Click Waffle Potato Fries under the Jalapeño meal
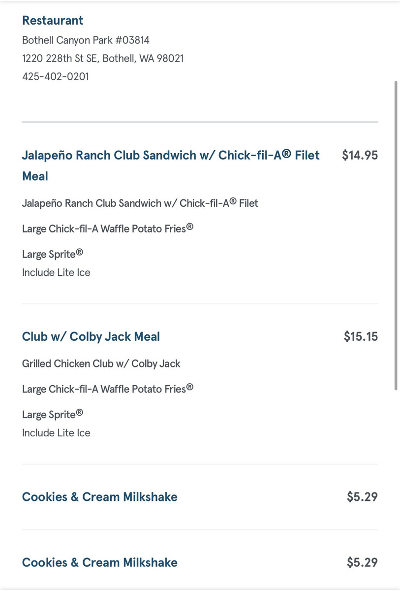400x591 pixels. [107, 229]
